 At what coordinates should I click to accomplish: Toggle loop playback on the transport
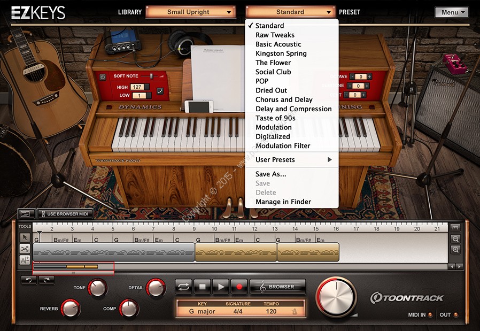click(183, 287)
